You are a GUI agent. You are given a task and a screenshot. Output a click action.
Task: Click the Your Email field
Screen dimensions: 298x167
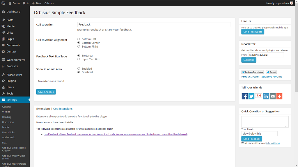(x=259, y=133)
